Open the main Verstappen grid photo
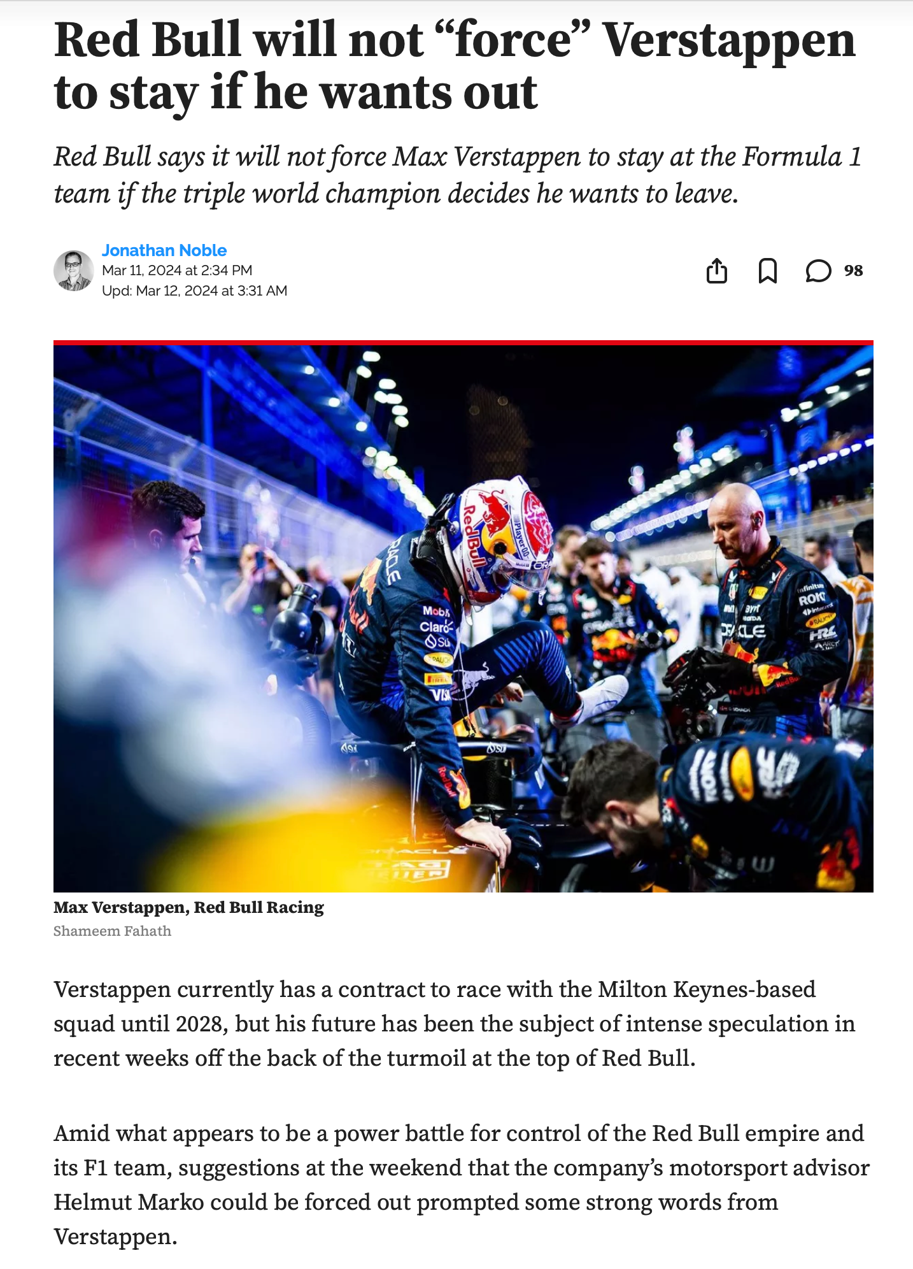 [x=464, y=619]
